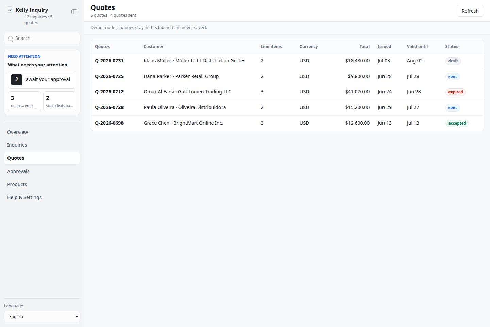Click the draft status badge
This screenshot has width=490, height=327.
tap(453, 61)
